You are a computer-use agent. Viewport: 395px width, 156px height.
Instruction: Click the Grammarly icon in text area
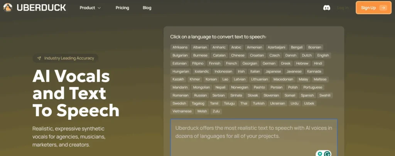(x=327, y=154)
